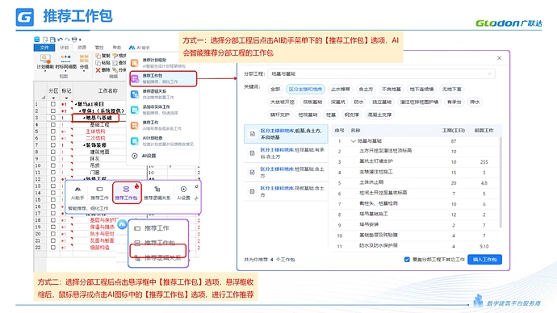Click the 时标网络图 ribbon icon

(65, 59)
